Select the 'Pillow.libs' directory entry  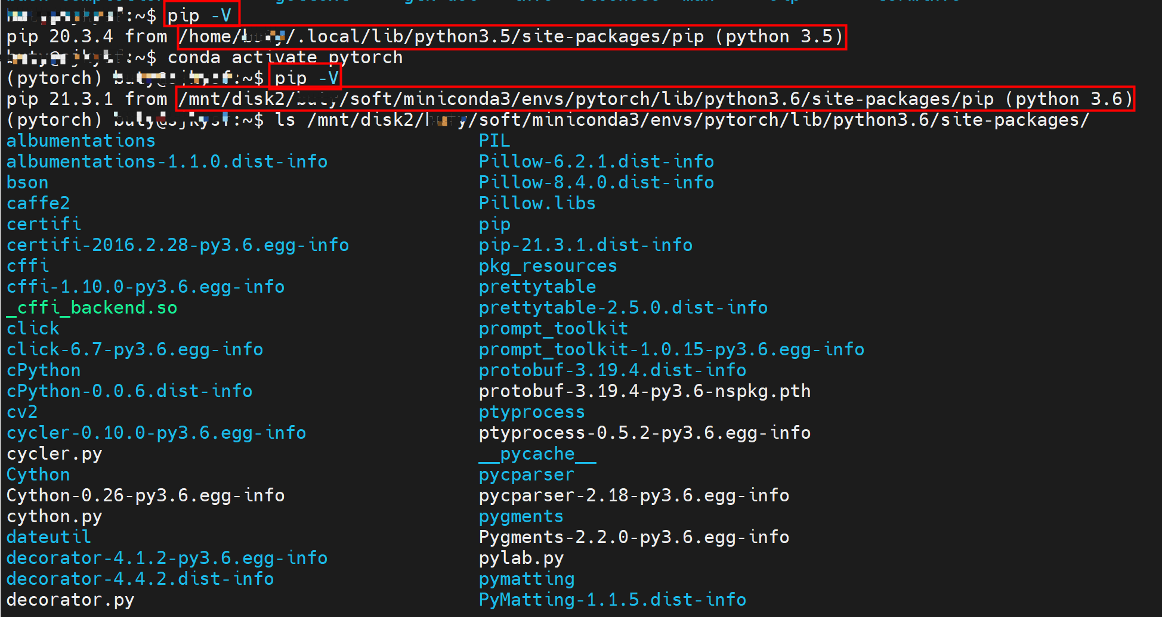click(x=537, y=203)
